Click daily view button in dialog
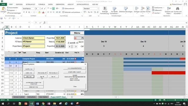The width and height of the screenshot is (188, 106). coord(29,77)
